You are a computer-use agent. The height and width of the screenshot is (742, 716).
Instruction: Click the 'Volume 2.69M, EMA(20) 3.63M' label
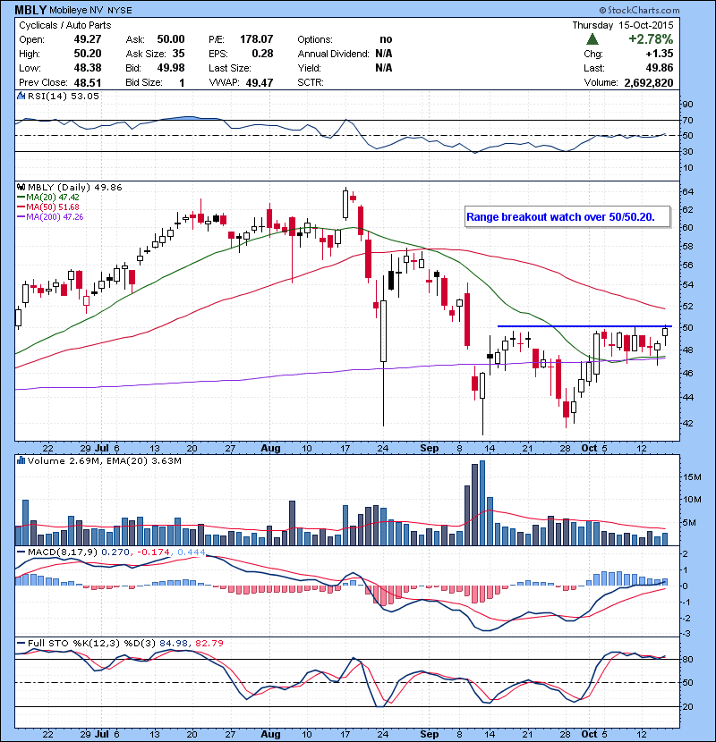click(104, 461)
